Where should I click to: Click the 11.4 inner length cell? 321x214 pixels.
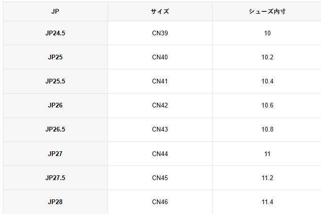(x=267, y=202)
